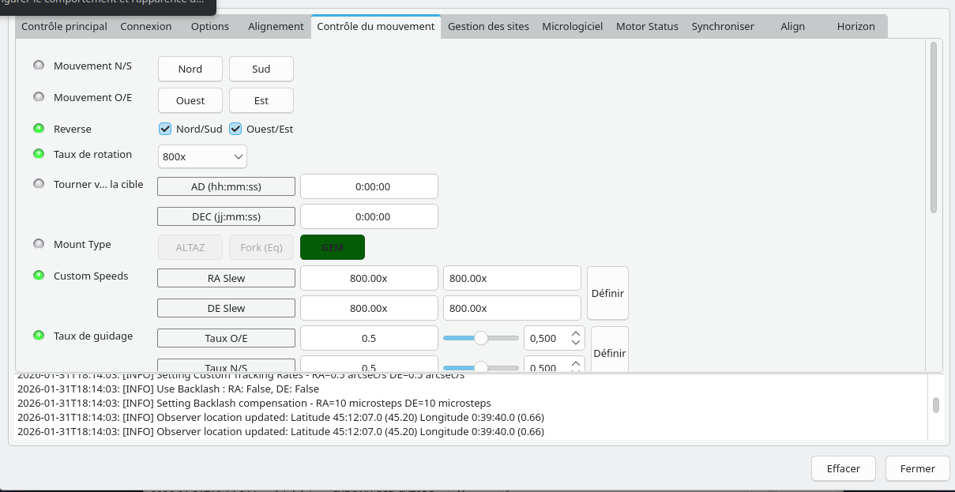Image resolution: width=955 pixels, height=492 pixels.
Task: Click the Custom Speeds status LED
Action: point(39,276)
